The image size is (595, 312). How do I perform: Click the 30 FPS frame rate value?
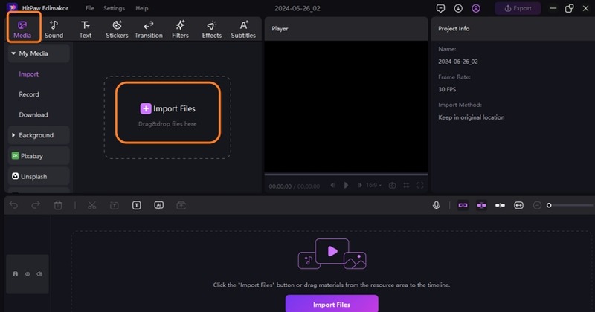447,89
